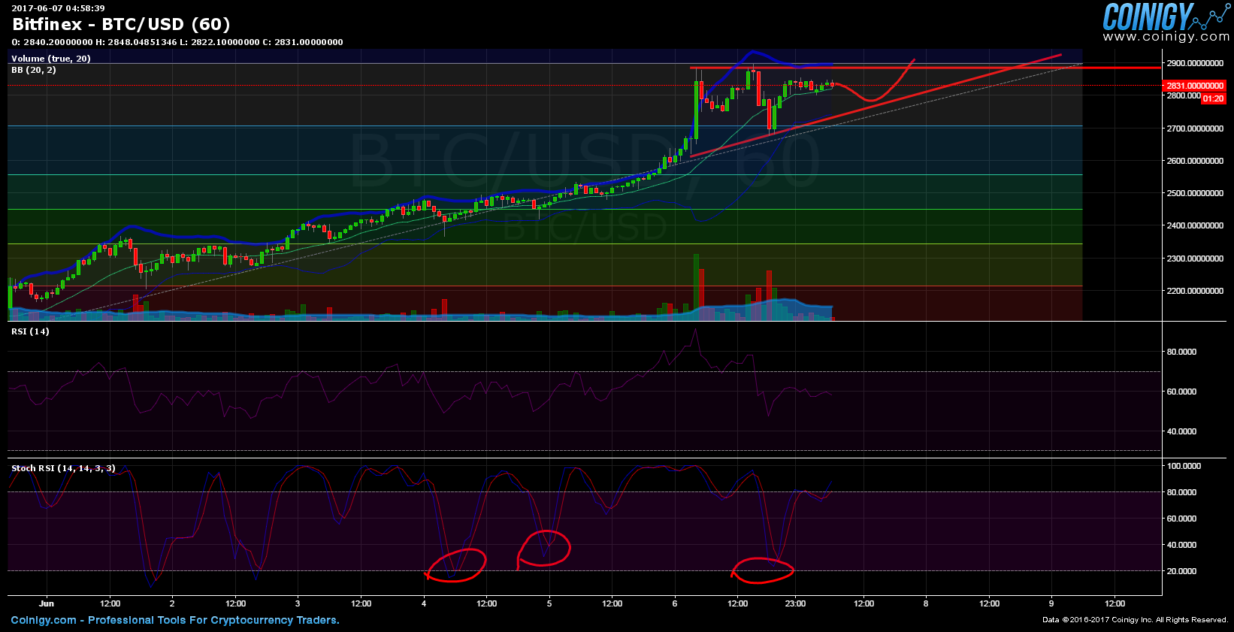Click the day 6 time axis label
This screenshot has width=1234, height=632.
tap(675, 603)
